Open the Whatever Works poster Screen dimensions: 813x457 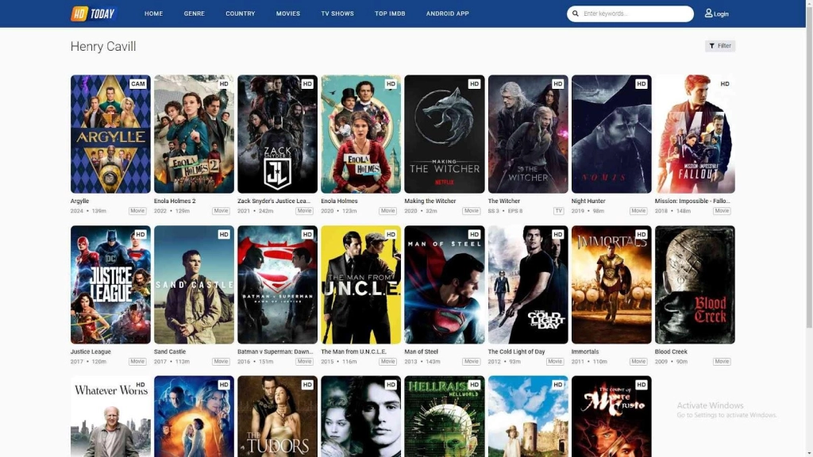[x=110, y=416]
